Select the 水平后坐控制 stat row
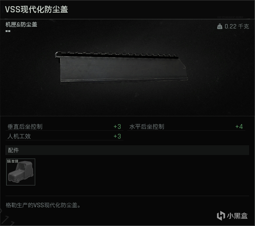Viewport: 255px width, 226px height. pyautogui.click(x=186, y=127)
